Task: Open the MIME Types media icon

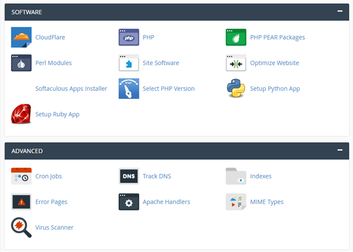Action: (236, 202)
